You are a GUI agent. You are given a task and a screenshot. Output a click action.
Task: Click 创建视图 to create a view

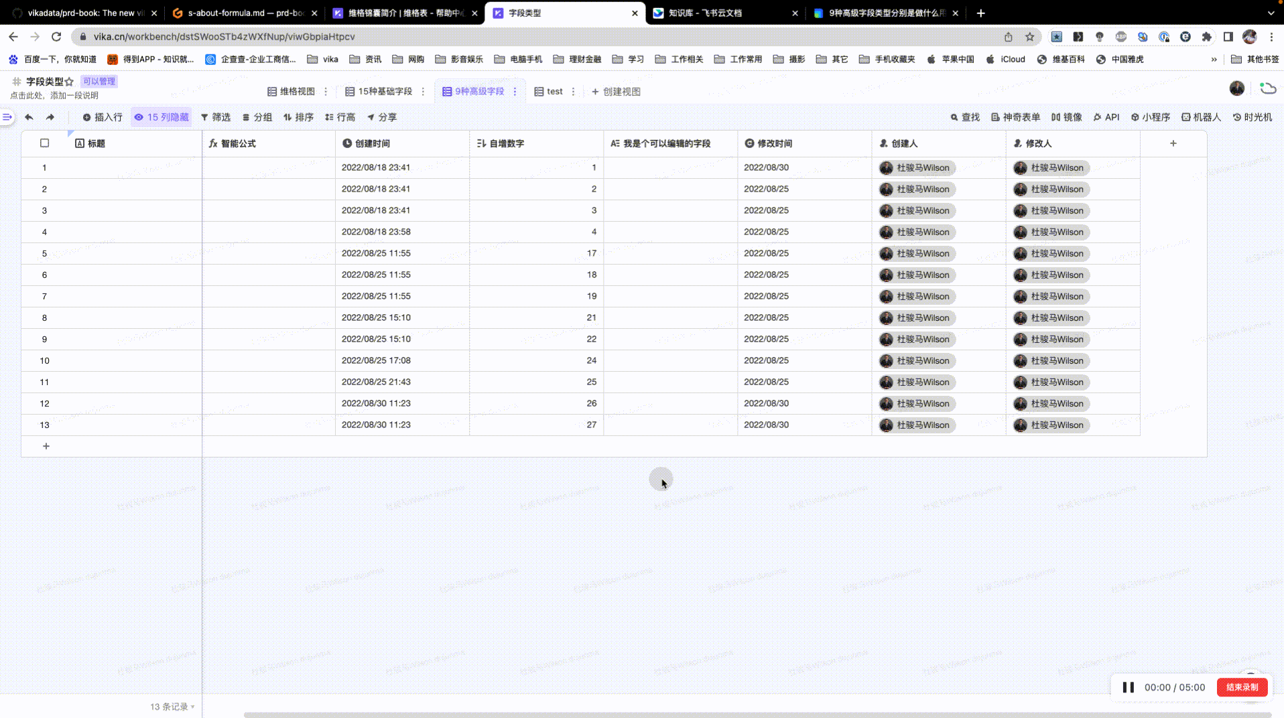(x=616, y=92)
